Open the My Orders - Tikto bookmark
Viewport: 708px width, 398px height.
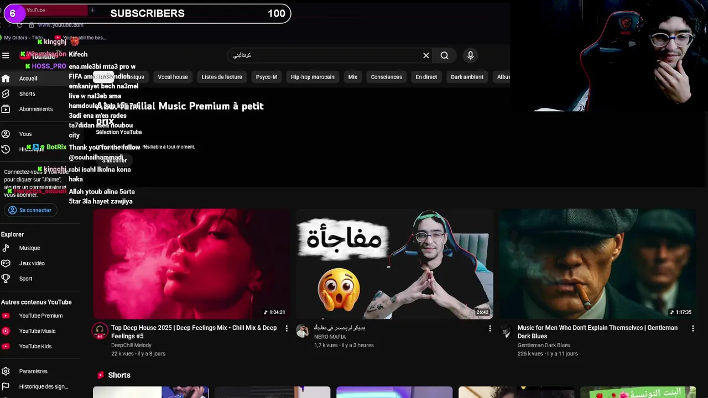click(x=24, y=38)
